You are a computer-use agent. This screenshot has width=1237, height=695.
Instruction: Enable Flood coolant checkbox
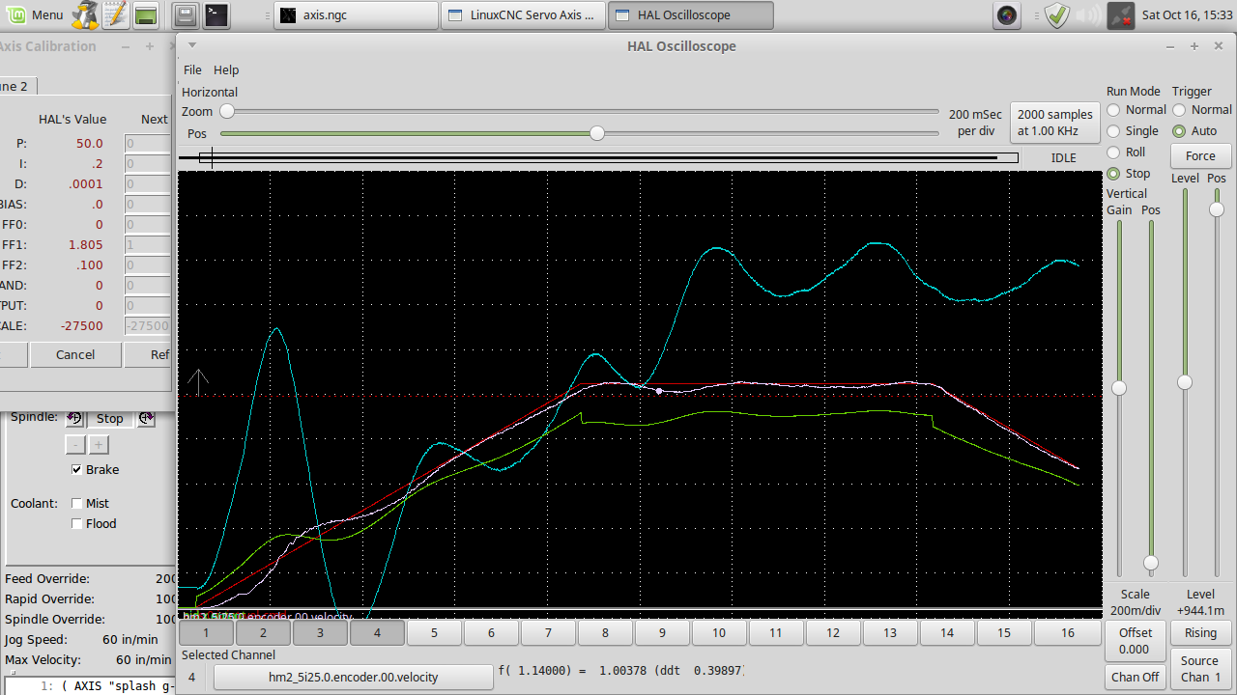pos(77,524)
